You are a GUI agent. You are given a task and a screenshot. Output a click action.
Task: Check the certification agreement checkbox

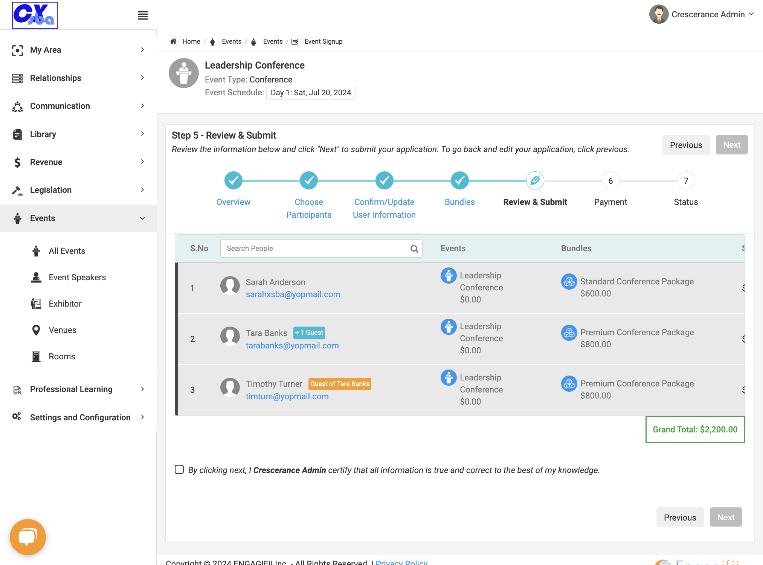[x=179, y=469]
